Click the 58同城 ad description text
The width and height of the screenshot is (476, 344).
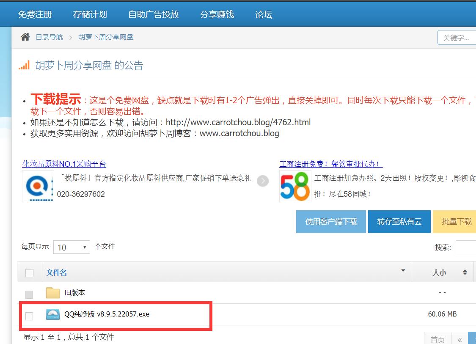(x=395, y=186)
